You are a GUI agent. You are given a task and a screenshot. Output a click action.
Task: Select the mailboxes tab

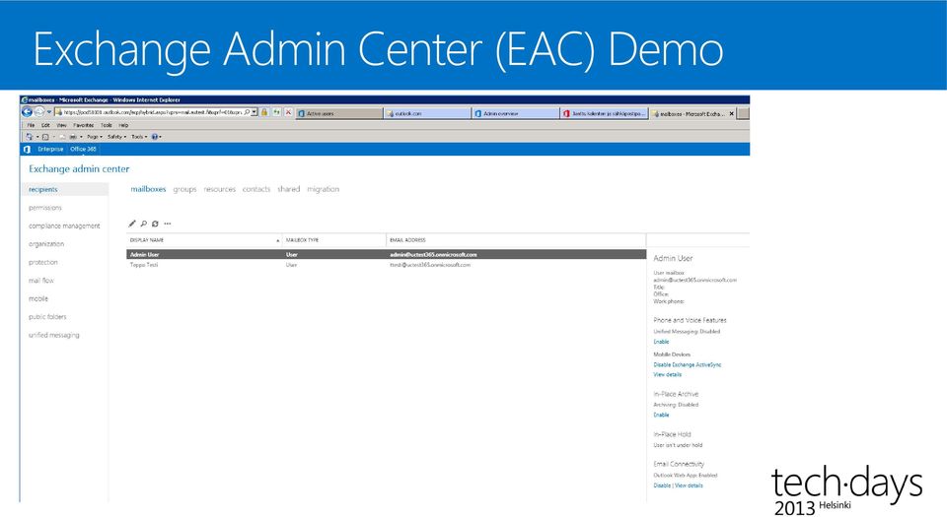tap(148, 189)
